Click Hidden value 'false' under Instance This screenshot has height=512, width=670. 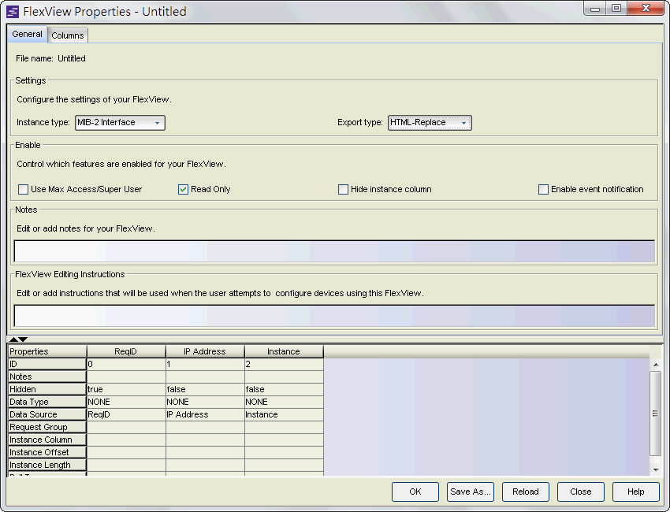pos(284,389)
